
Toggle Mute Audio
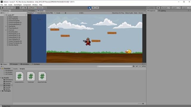tap(129, 13)
